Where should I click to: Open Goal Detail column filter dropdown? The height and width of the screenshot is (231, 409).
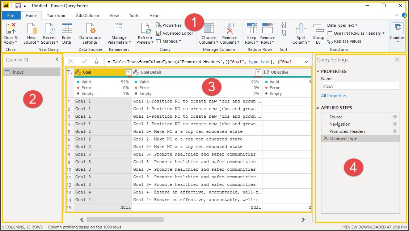(x=258, y=72)
